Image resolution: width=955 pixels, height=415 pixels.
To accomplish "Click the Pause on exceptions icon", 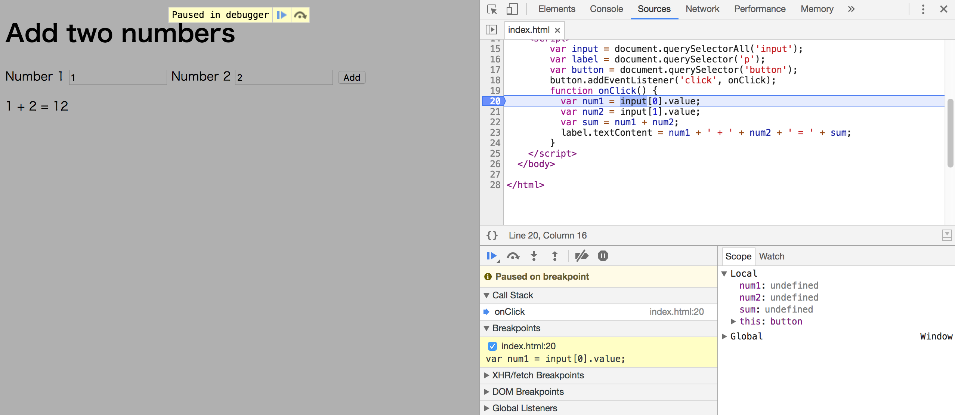I will click(x=603, y=256).
